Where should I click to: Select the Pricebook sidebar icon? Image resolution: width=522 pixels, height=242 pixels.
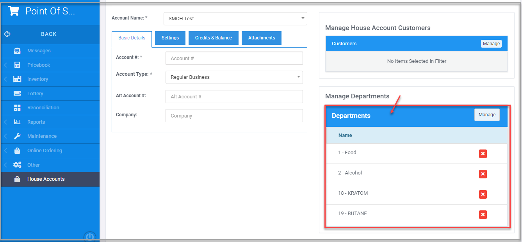pyautogui.click(x=17, y=65)
